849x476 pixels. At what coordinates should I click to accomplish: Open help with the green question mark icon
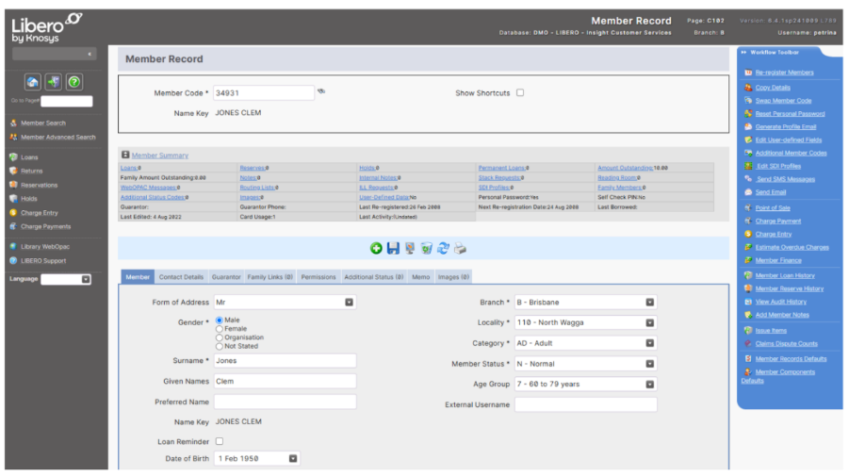click(74, 82)
